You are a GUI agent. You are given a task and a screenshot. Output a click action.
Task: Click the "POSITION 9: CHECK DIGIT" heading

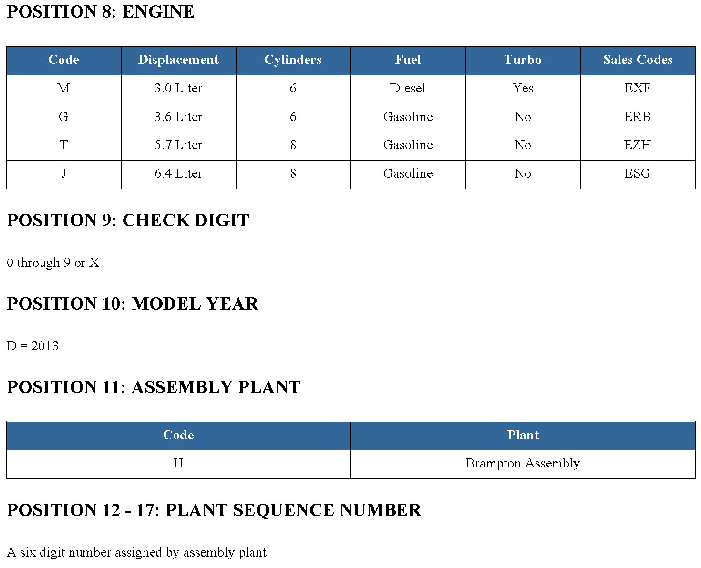pos(128,221)
